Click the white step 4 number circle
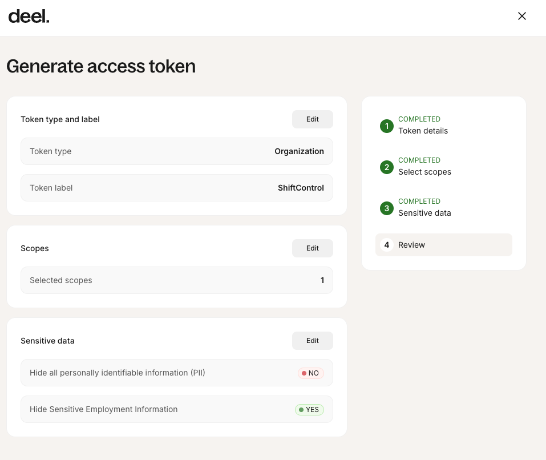The height and width of the screenshot is (460, 546). pyautogui.click(x=386, y=245)
